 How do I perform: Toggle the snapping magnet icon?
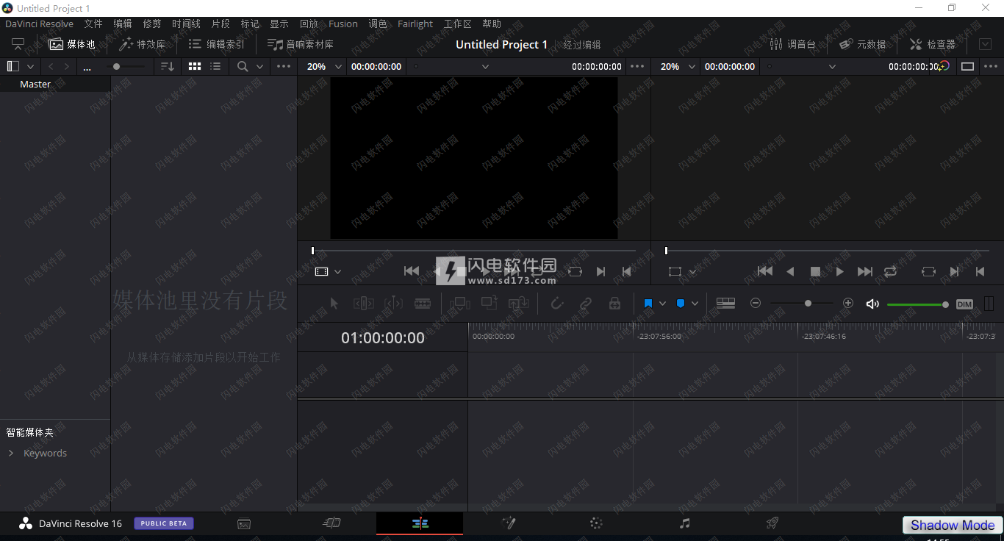coord(557,303)
